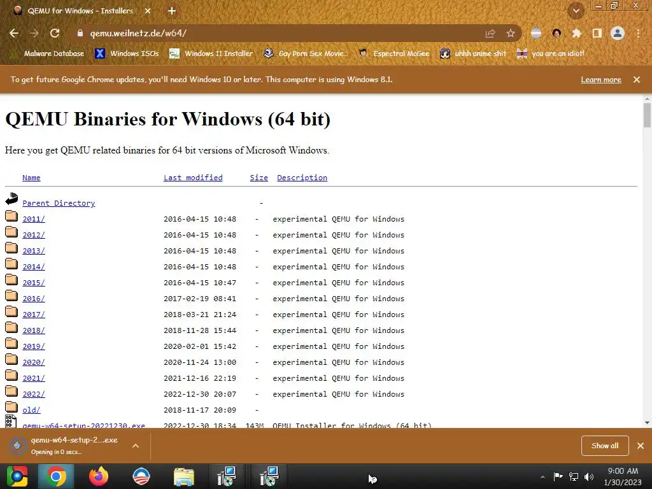
Task: Open the 2022/ folder link
Action: click(x=34, y=394)
